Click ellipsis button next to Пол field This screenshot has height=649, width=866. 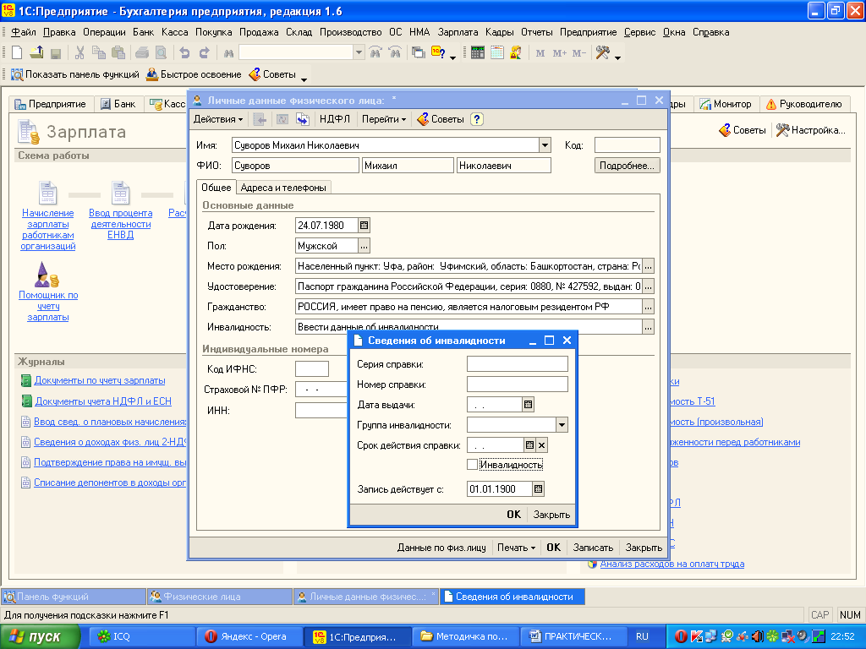(364, 246)
